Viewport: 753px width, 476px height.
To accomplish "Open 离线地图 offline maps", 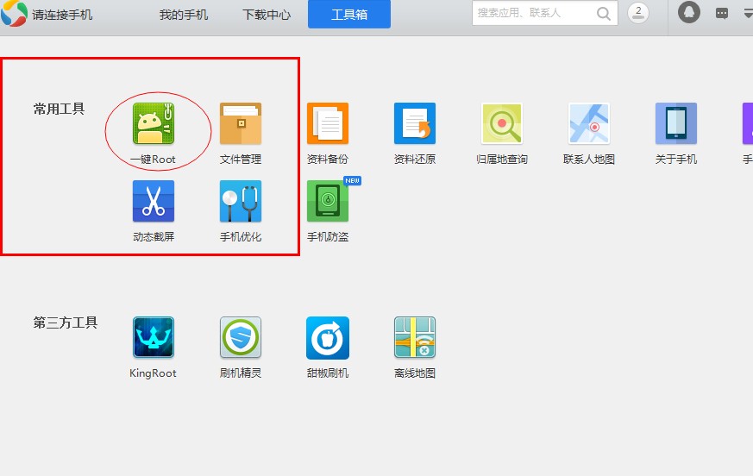I will pos(415,338).
